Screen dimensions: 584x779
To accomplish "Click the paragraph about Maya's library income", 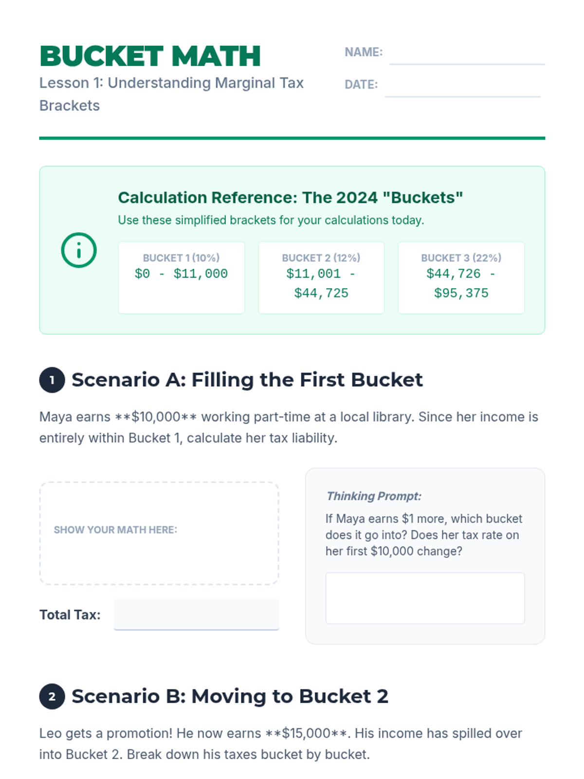I will [x=289, y=427].
